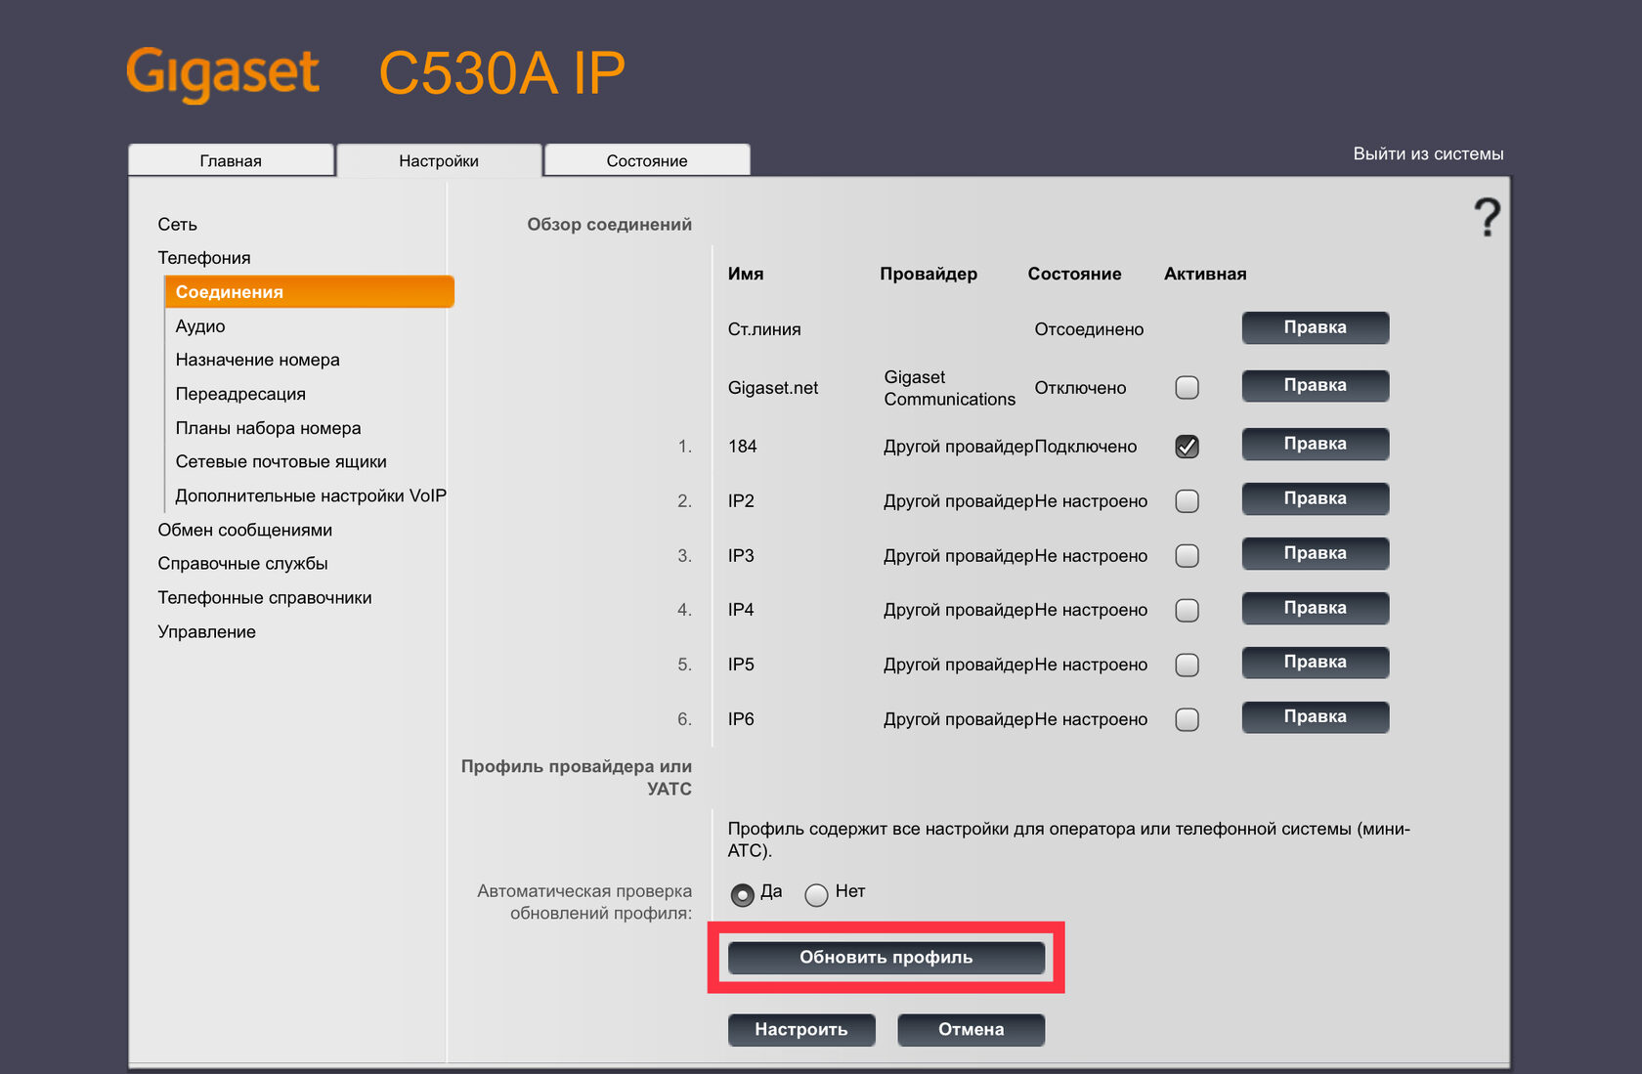1642x1074 pixels.
Task: Open Аудио settings in sidebar
Action: [200, 326]
